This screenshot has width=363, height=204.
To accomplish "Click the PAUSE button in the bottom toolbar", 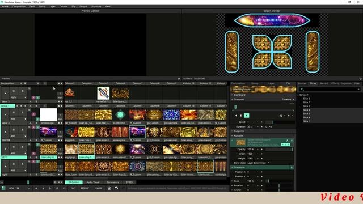I will tap(99, 188).
